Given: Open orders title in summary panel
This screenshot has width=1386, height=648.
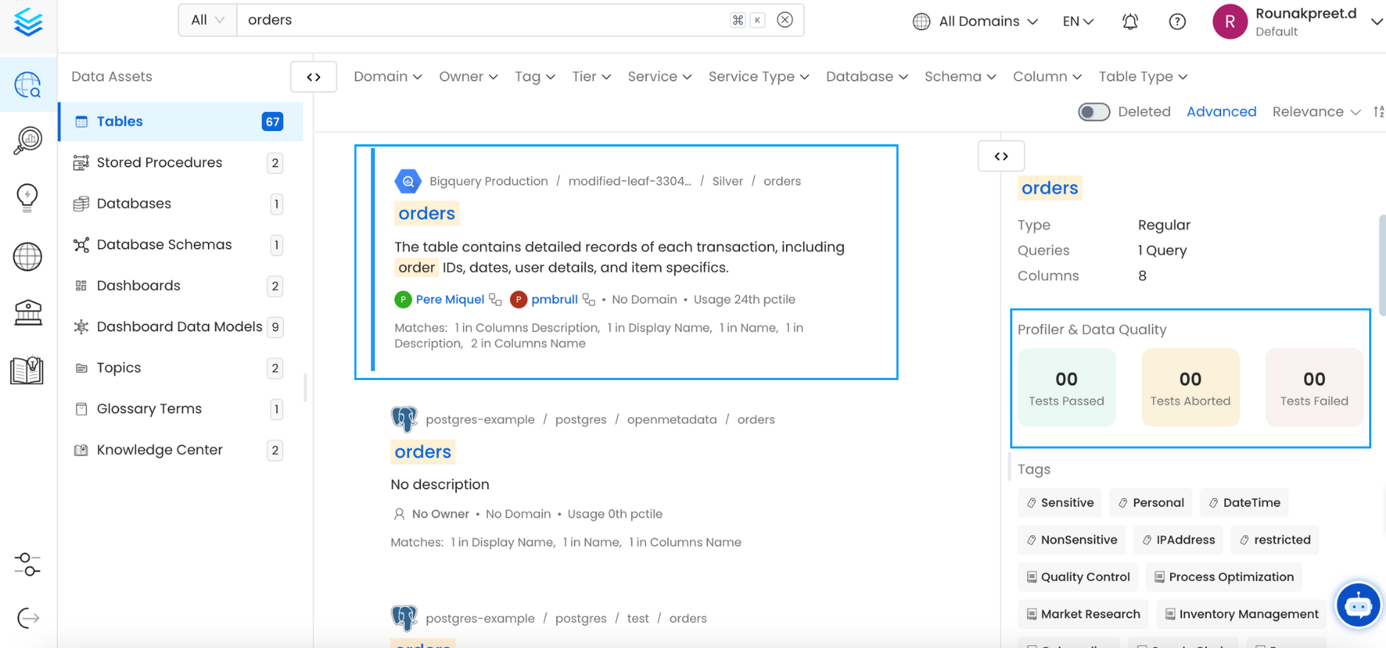Looking at the screenshot, I should [x=1050, y=189].
